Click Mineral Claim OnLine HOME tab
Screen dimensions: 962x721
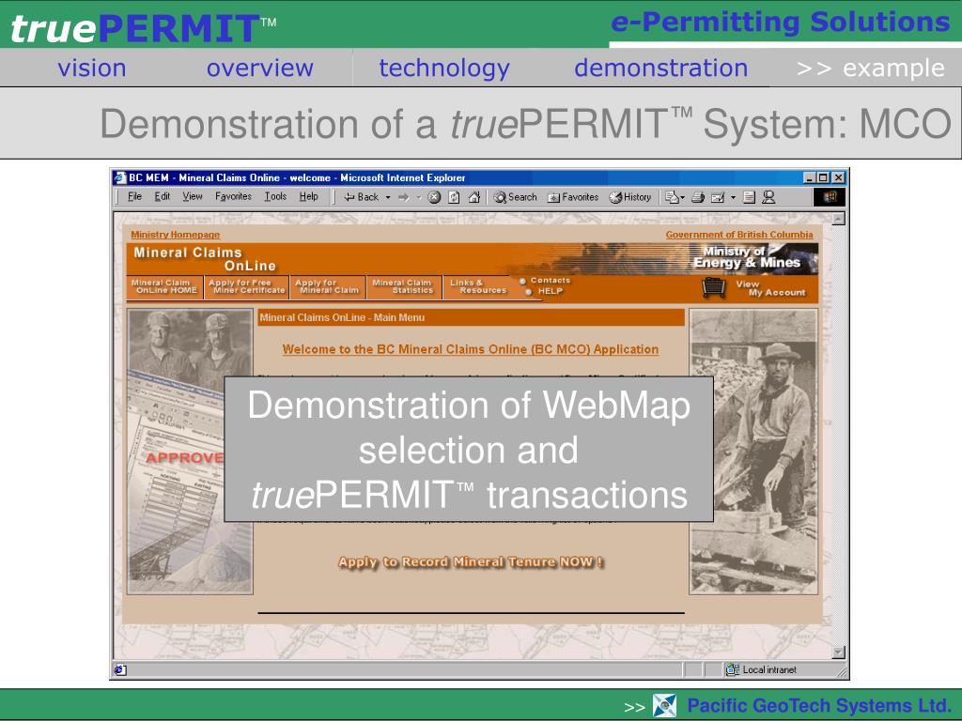[163, 286]
